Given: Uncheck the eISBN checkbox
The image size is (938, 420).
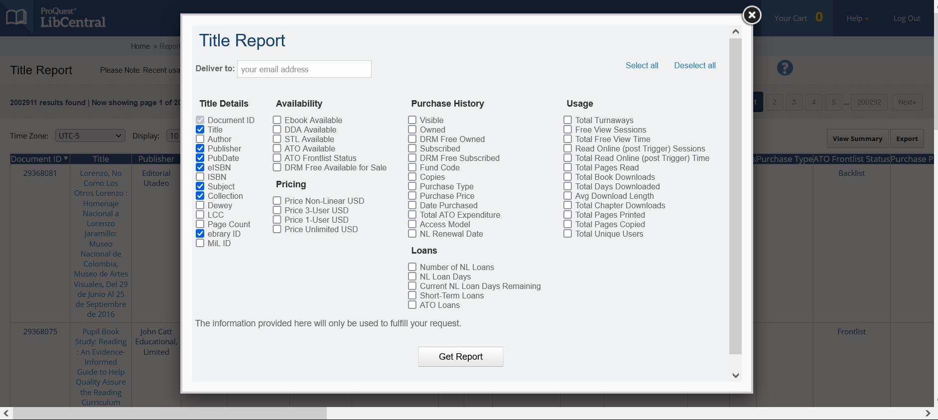Looking at the screenshot, I should pyautogui.click(x=200, y=167).
